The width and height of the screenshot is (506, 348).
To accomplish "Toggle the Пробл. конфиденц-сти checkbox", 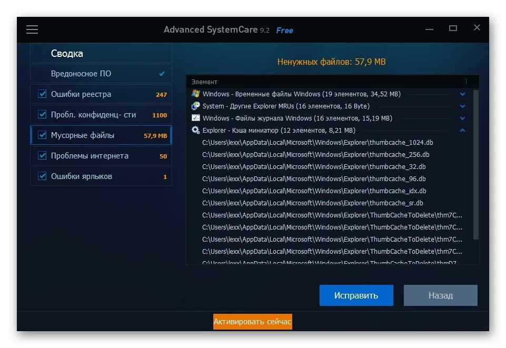I will click(x=42, y=114).
